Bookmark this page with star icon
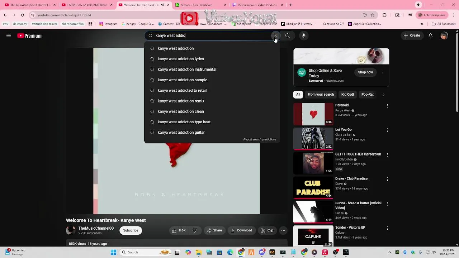Image resolution: width=459 pixels, height=258 pixels. coord(372,15)
